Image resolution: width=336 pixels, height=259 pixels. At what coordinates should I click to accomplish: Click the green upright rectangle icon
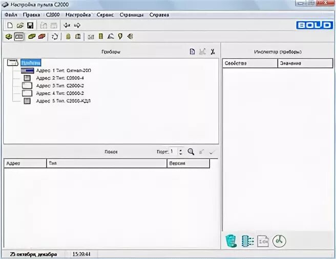101,36
